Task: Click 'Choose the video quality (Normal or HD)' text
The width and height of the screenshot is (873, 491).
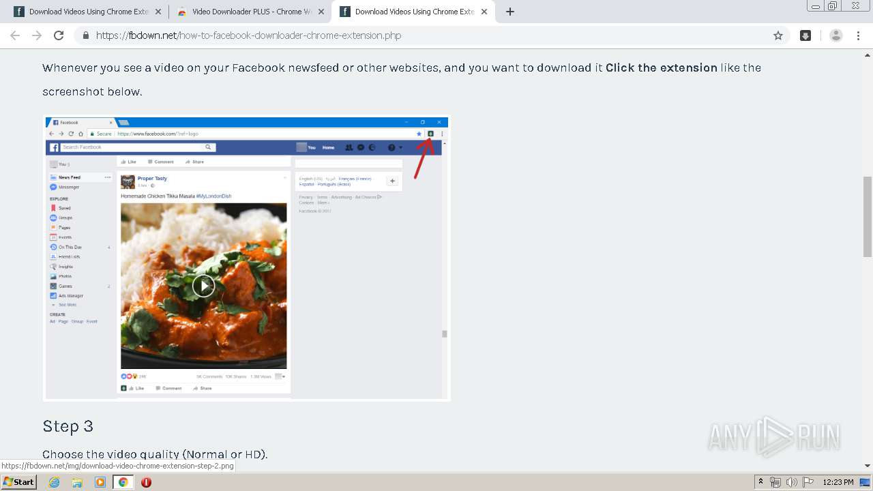Action: (155, 454)
